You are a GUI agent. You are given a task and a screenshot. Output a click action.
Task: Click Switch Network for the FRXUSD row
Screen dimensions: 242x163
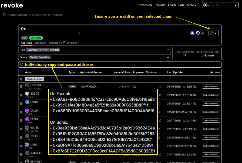211,87
